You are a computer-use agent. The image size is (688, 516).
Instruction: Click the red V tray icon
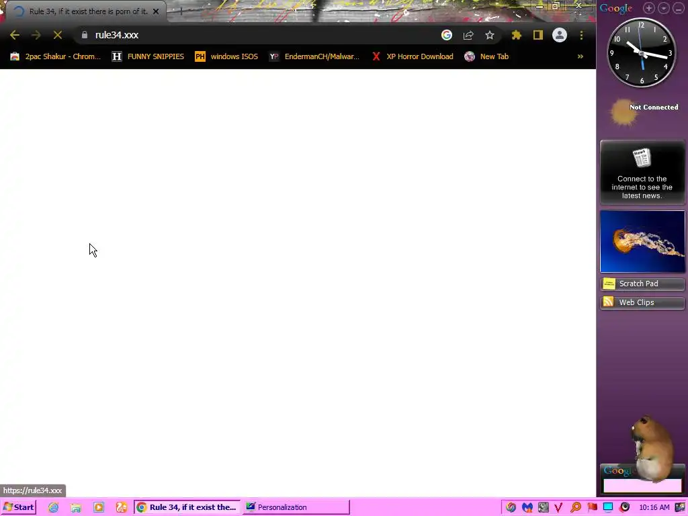click(x=558, y=508)
